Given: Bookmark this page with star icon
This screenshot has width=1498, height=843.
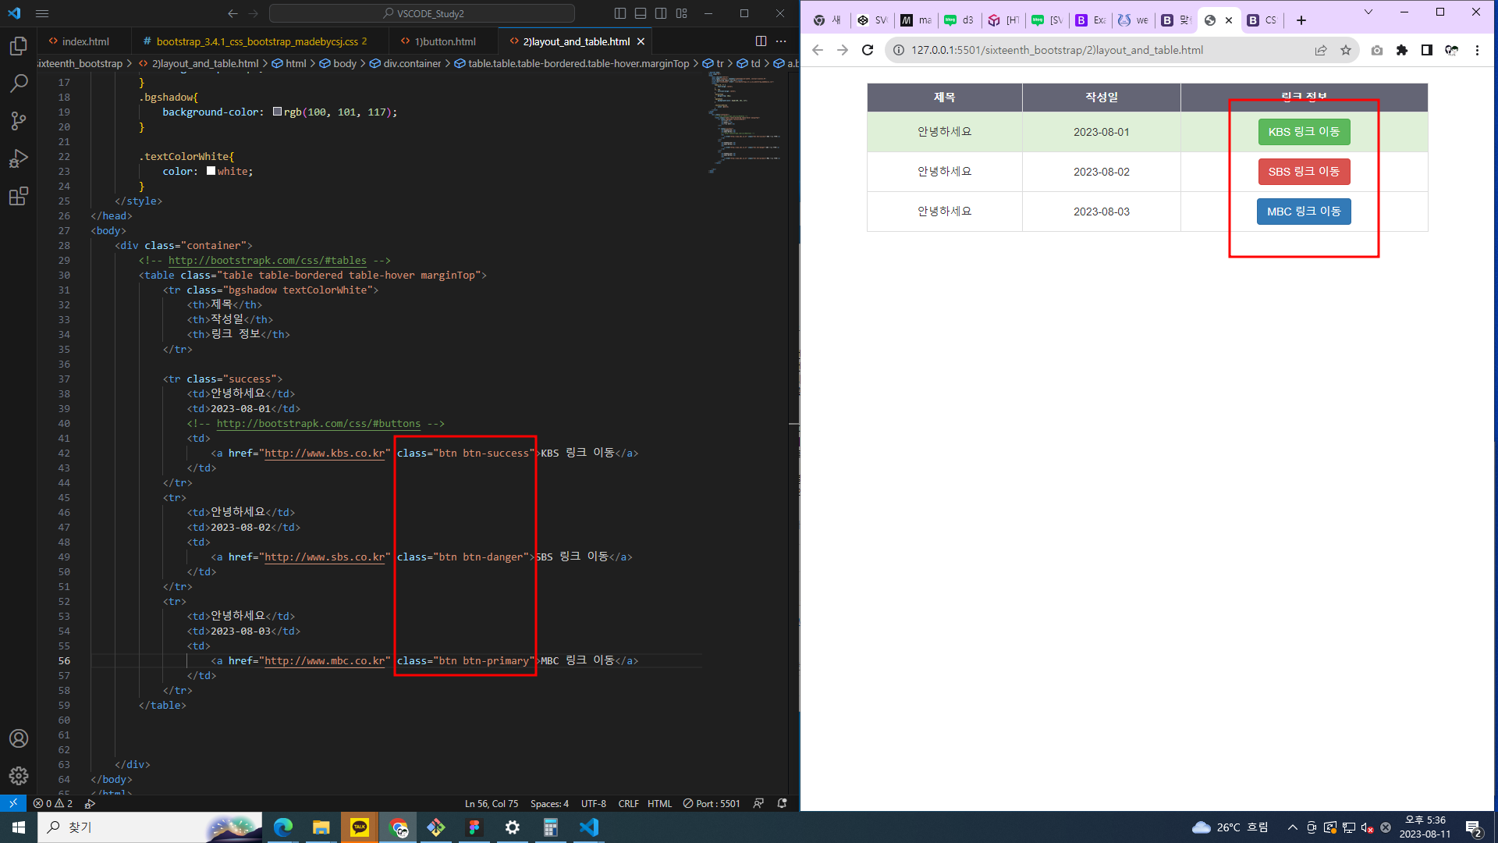Looking at the screenshot, I should 1346,50.
